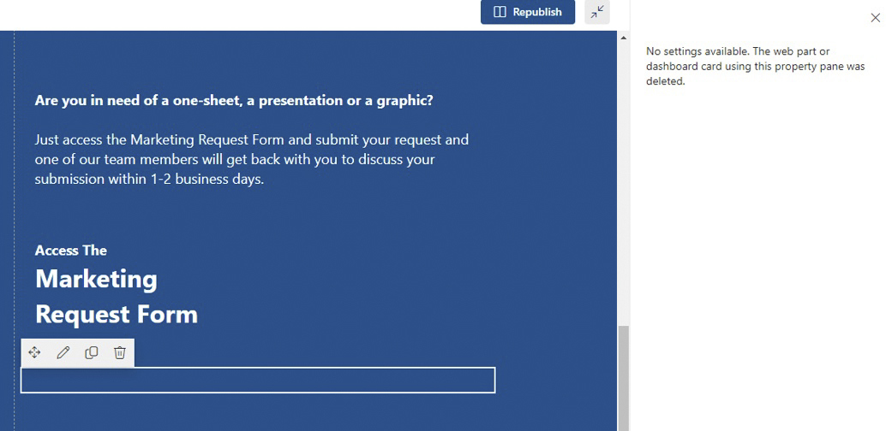Select the empty web part box
This screenshot has width=886, height=431.
(258, 380)
